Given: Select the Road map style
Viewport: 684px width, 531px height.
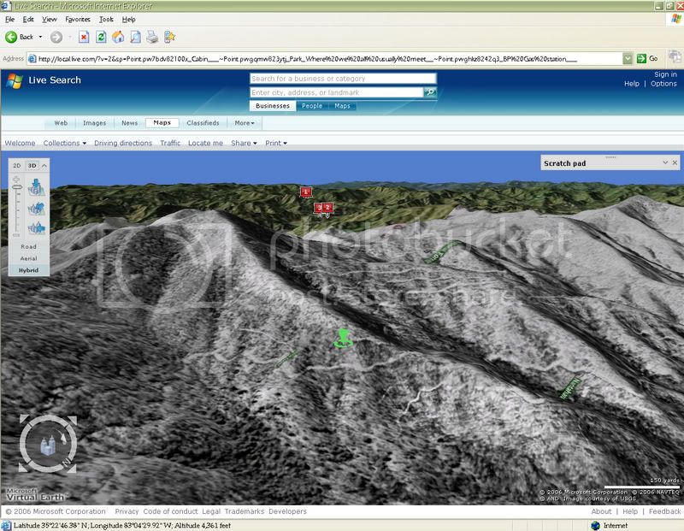Looking at the screenshot, I should [29, 246].
